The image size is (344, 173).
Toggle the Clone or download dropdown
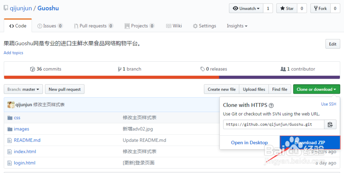[316, 89]
